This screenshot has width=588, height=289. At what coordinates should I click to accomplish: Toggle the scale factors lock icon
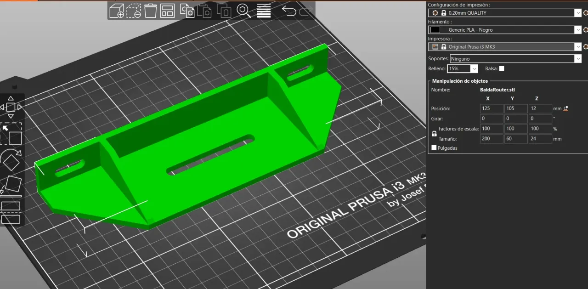pos(434,134)
